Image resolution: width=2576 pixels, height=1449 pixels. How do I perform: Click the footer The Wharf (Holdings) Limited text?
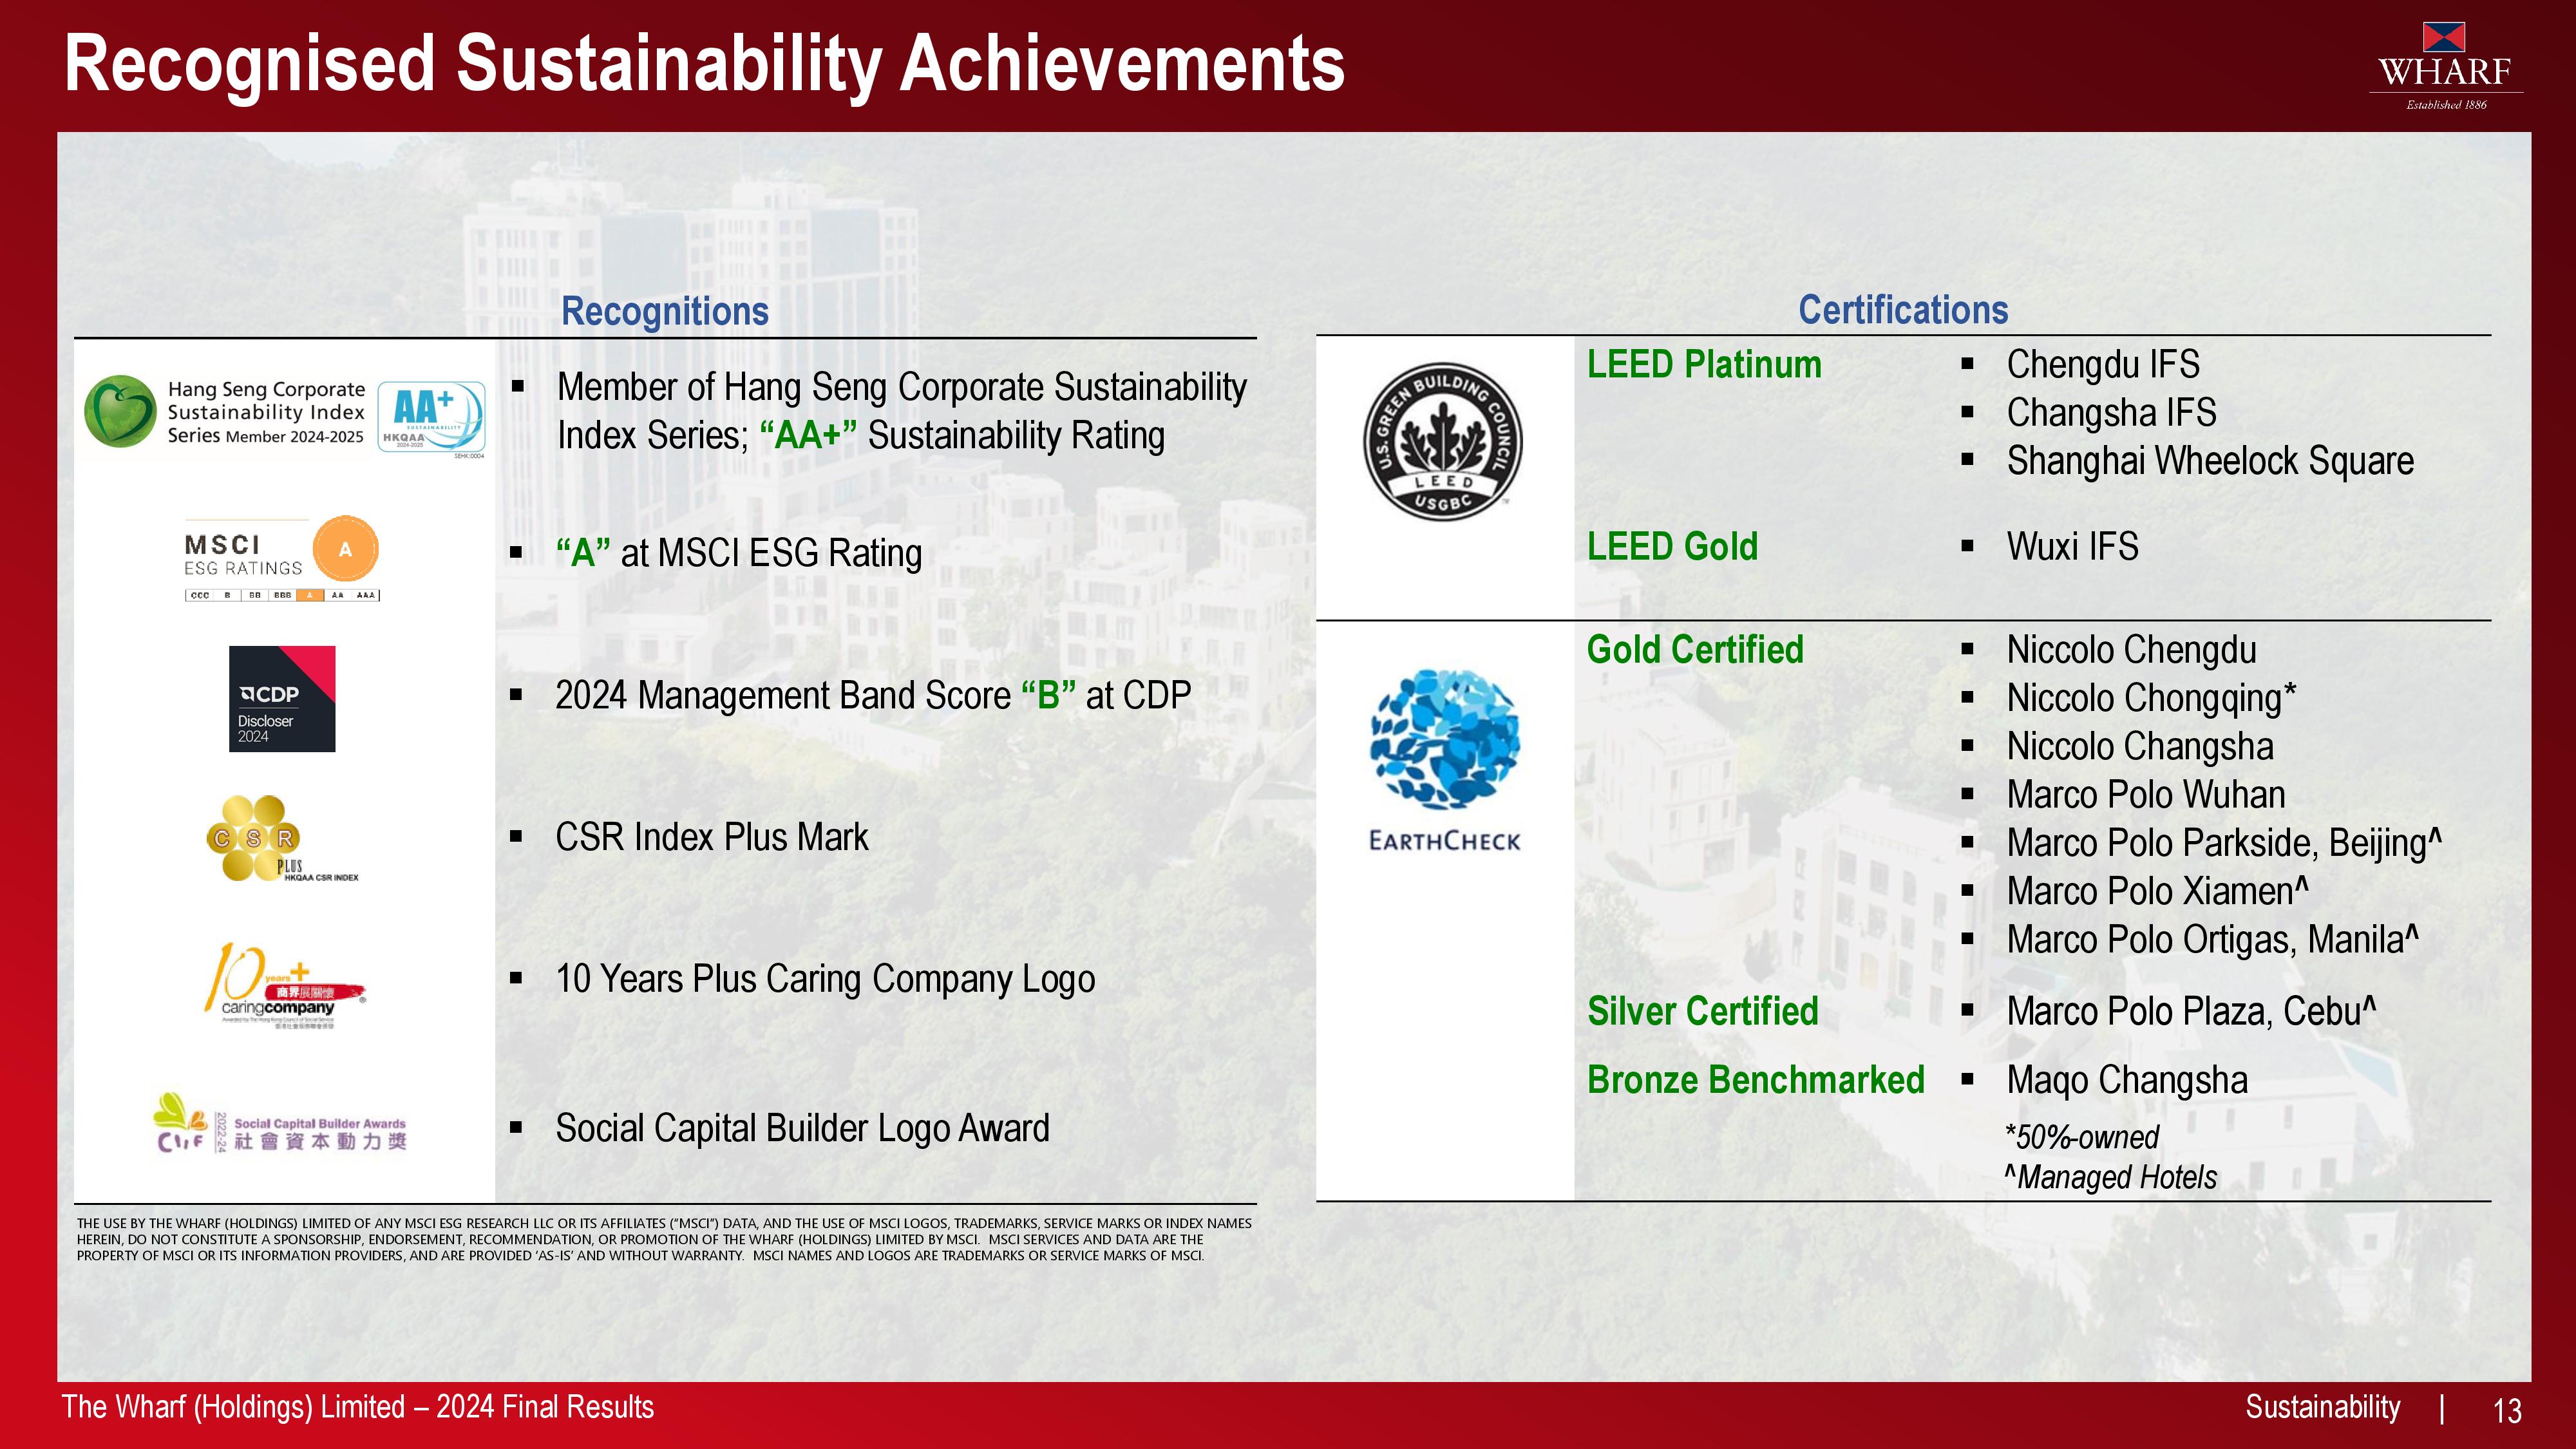357,1407
